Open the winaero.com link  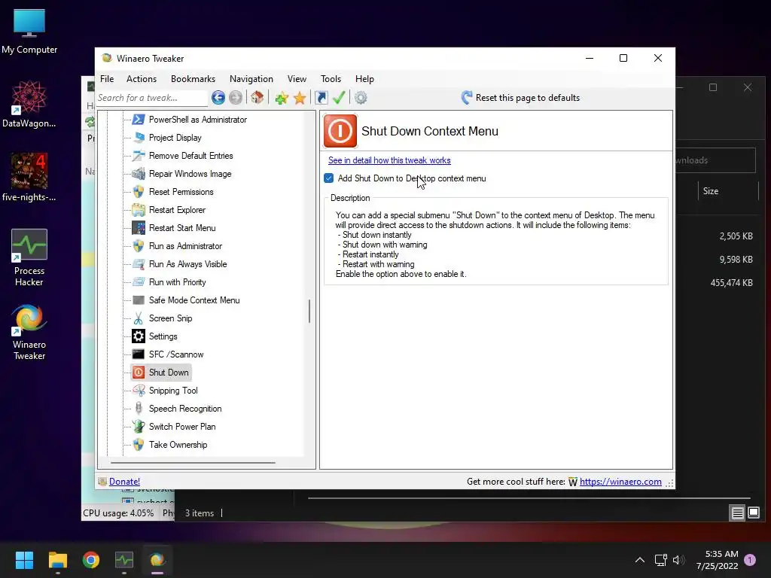coord(620,482)
